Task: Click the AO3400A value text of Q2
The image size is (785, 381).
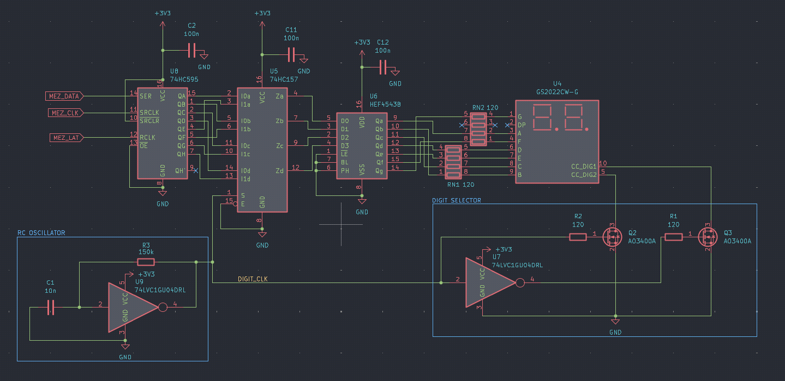Action: point(642,241)
